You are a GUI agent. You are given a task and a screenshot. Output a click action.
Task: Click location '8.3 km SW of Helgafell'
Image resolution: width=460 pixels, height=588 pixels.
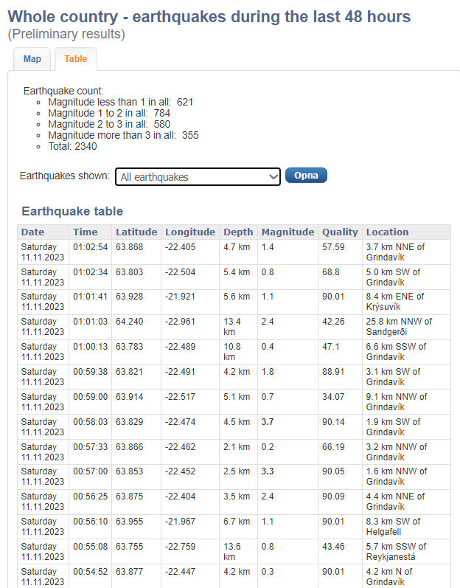click(x=395, y=527)
